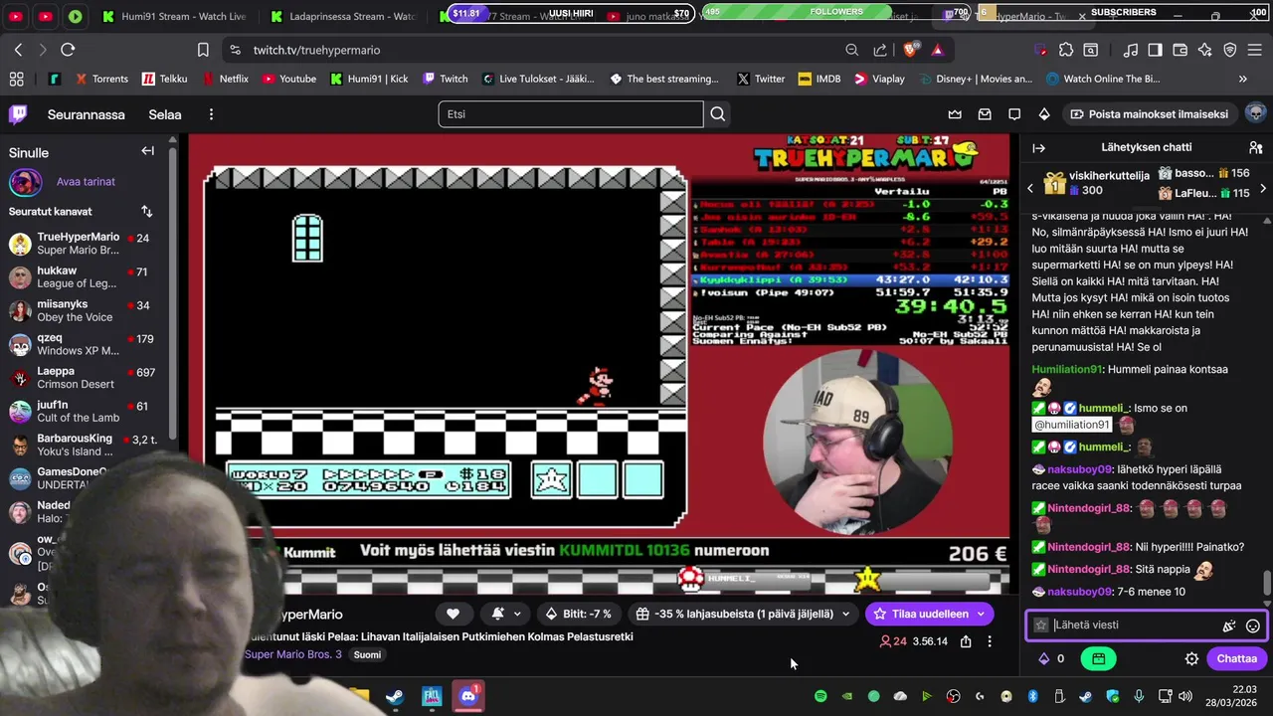The image size is (1273, 716).
Task: Open qzeq channel in sidebar
Action: (x=86, y=345)
